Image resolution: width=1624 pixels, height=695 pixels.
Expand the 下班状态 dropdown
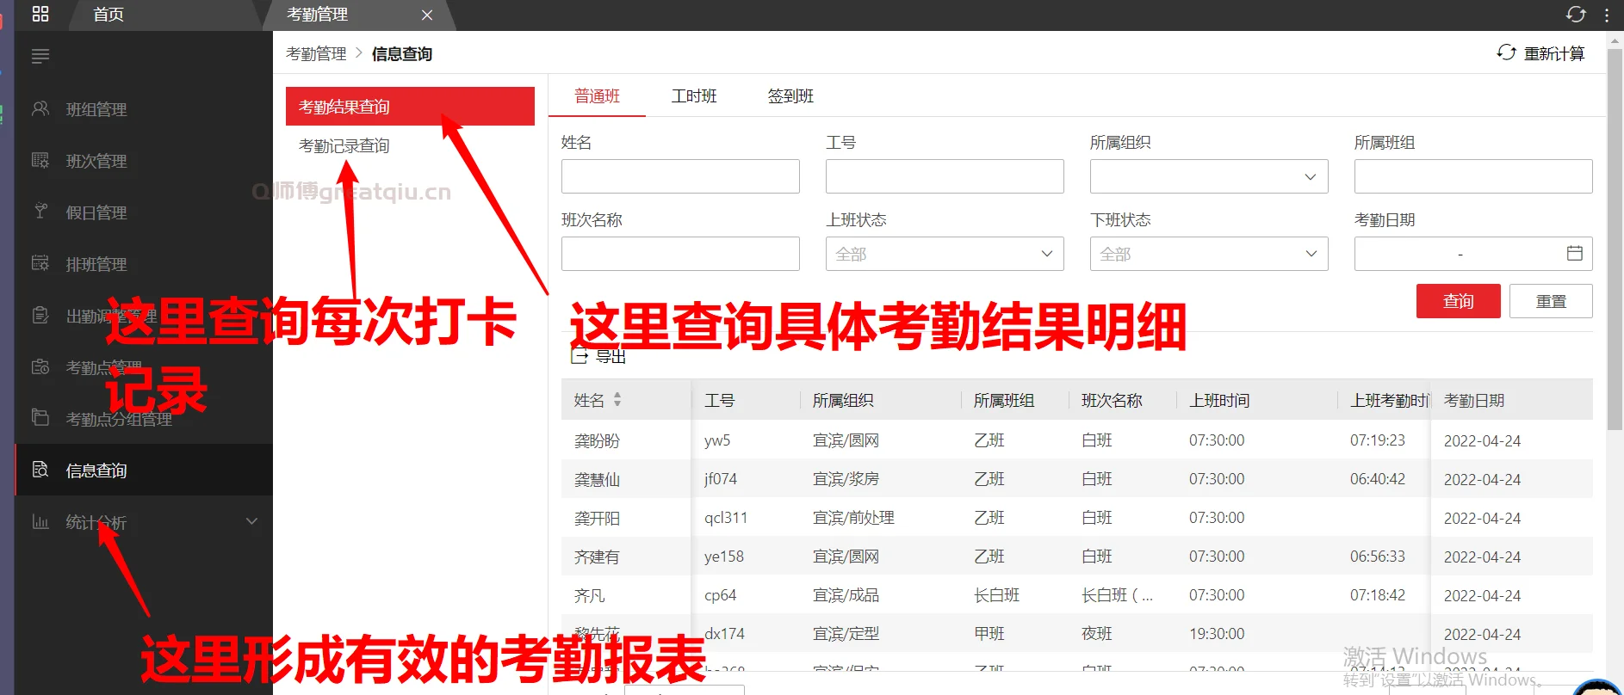(1208, 254)
